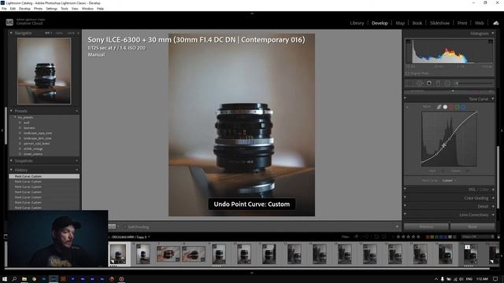
Task: Turn off the Tone Curve panel switch
Action: coord(405,98)
